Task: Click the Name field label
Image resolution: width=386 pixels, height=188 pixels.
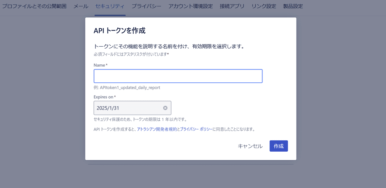Action: coord(99,65)
